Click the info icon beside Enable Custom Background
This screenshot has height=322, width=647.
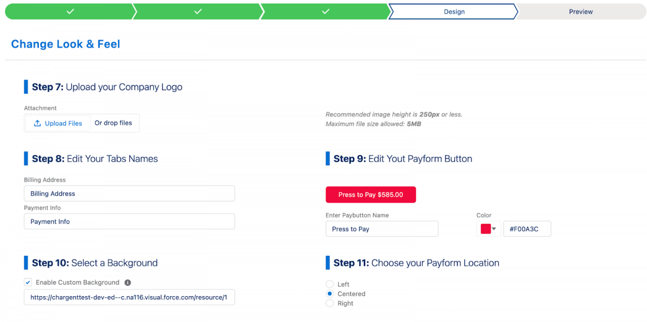(x=128, y=282)
